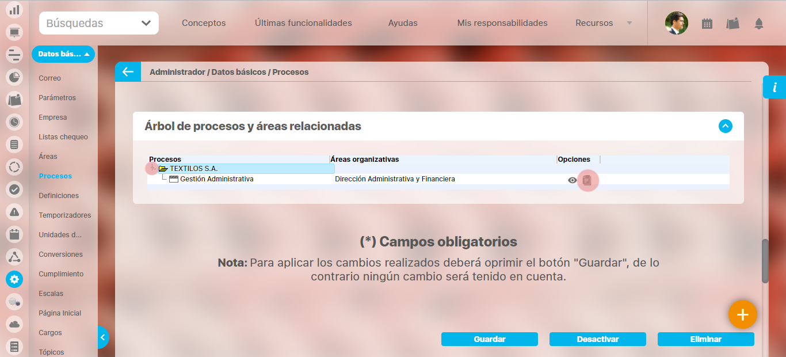This screenshot has width=786, height=357.
Task: Open the notifications bell icon
Action: coord(759,24)
